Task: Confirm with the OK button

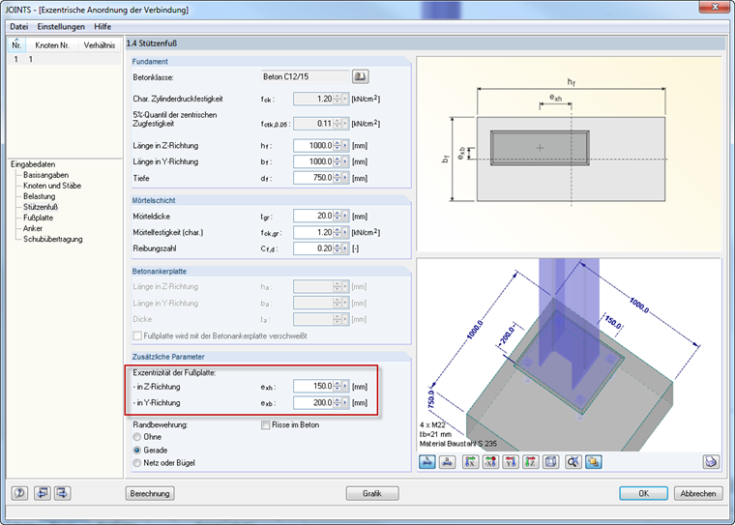Action: click(x=643, y=494)
